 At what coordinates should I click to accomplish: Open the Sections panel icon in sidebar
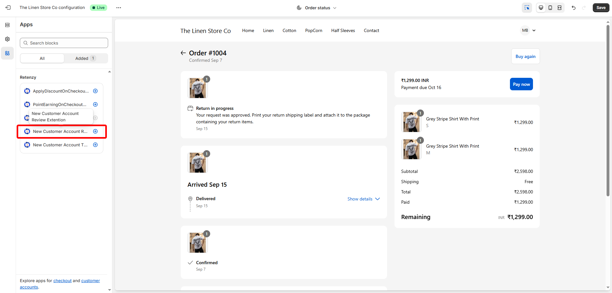(7, 25)
